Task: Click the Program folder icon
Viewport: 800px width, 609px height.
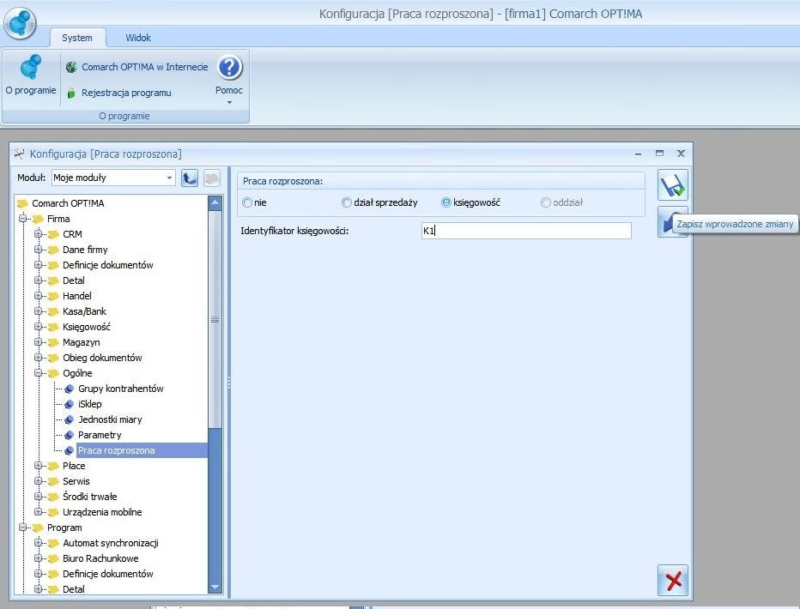Action: (x=38, y=528)
